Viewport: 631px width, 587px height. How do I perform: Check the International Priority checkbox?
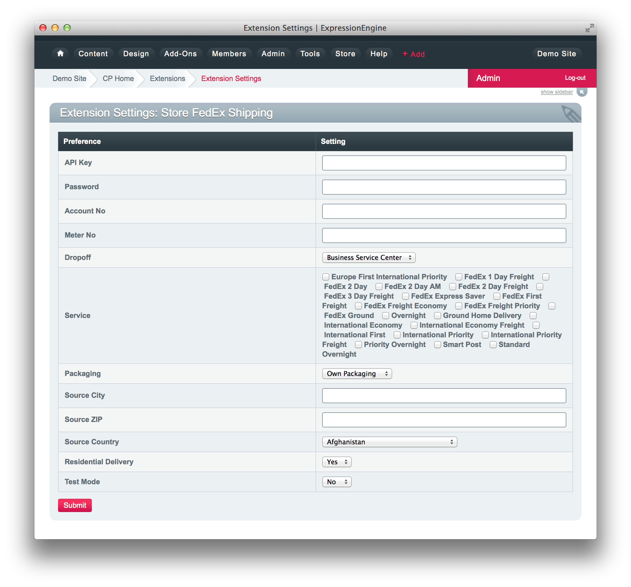tap(397, 335)
